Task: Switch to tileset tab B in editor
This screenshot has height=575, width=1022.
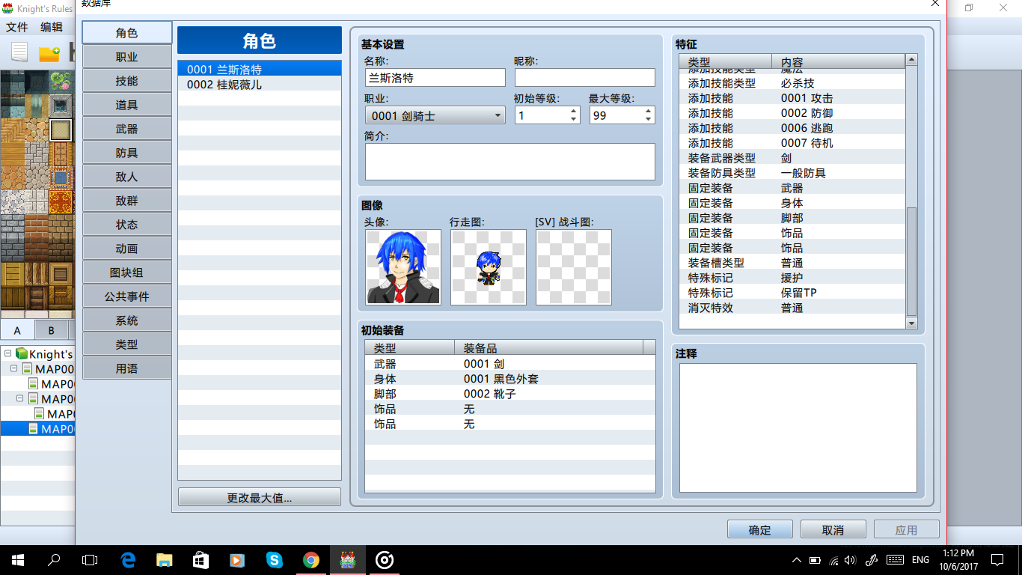Action: 51,329
